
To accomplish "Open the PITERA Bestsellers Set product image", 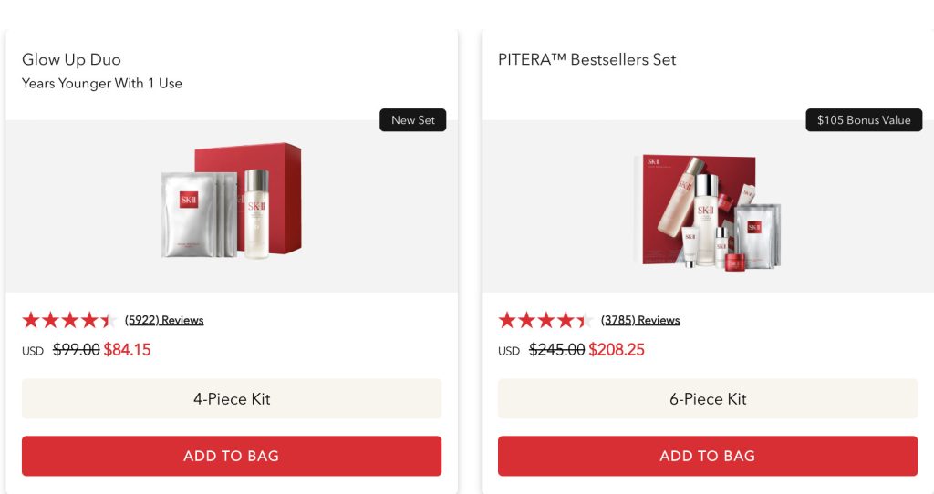I will 707,211.
